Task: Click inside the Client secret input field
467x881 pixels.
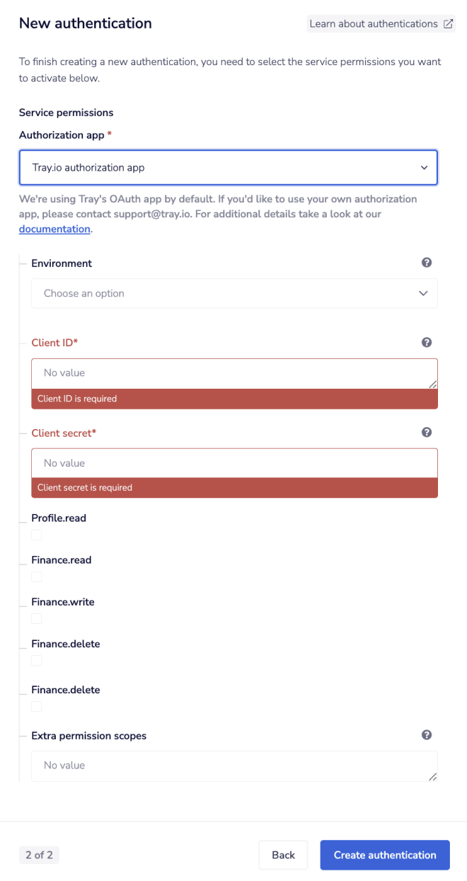Action: pyautogui.click(x=234, y=462)
